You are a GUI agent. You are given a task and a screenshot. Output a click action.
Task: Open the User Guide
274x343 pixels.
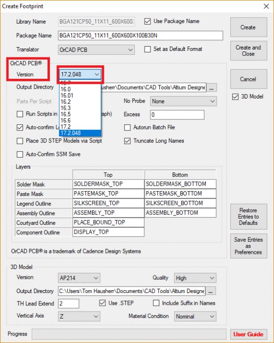coord(249,334)
